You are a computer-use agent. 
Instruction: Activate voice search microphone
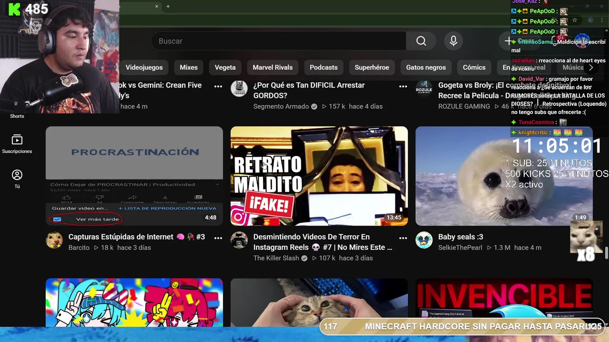coord(453,41)
